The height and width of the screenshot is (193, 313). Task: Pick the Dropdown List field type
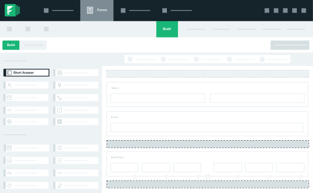pos(76,110)
